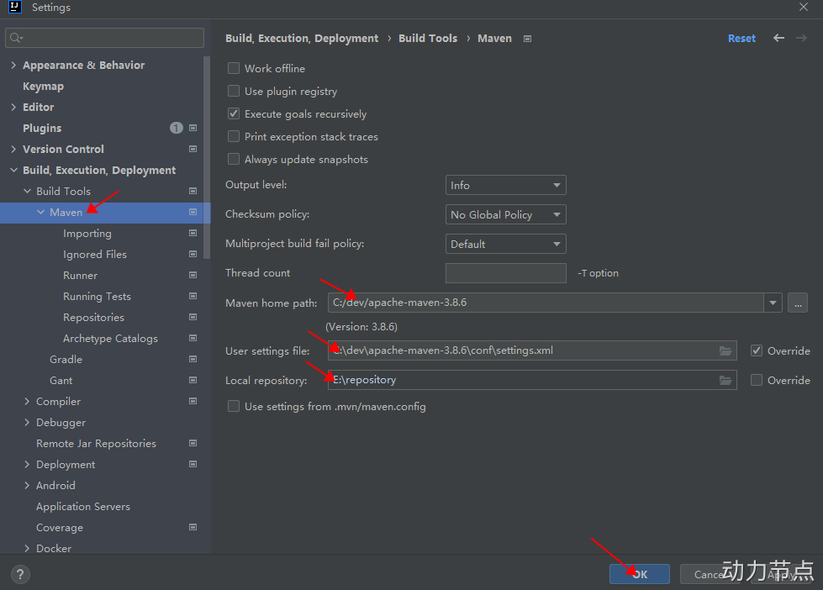Viewport: 823px width, 590px height.
Task: Click the project-level icon beside Runner
Action: (193, 275)
